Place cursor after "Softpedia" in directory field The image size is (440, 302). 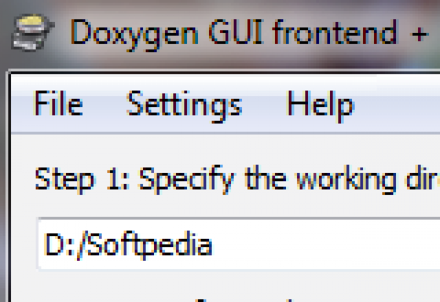213,244
